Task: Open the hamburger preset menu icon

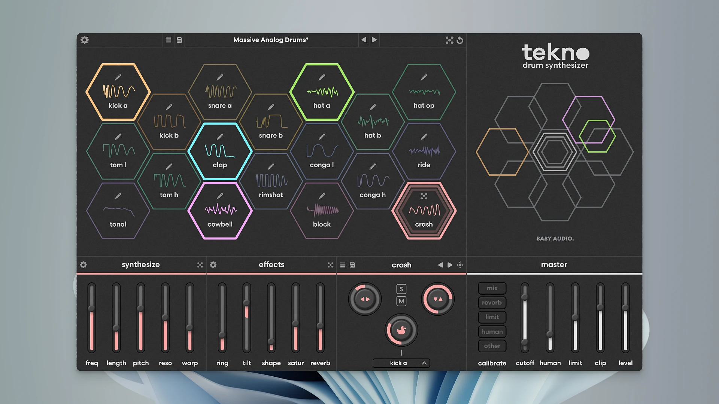Action: 168,40
